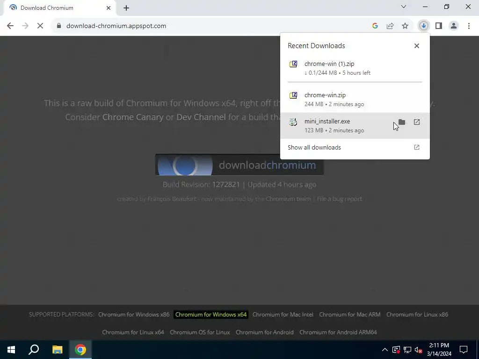Image resolution: width=479 pixels, height=359 pixels.
Task: Open the side panel
Action: coord(439,26)
